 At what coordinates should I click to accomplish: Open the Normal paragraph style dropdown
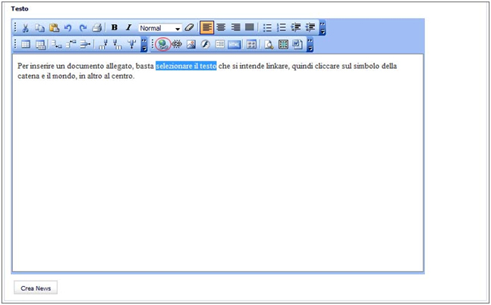[x=160, y=28]
